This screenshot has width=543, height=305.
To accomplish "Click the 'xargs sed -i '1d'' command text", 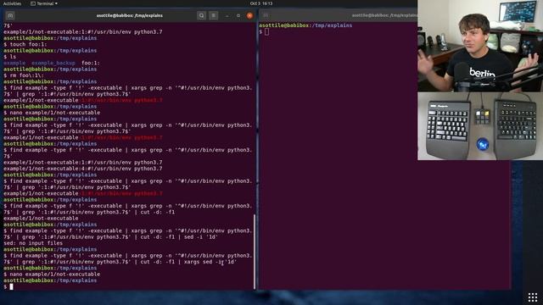I will (210, 262).
